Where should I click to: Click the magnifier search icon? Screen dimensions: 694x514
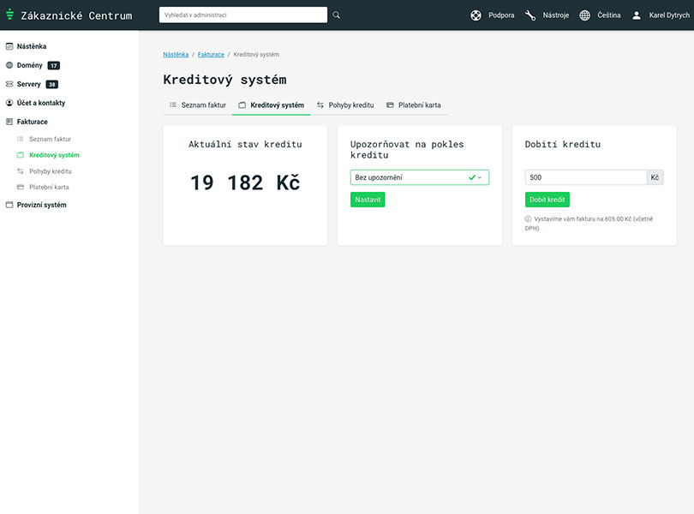tap(337, 15)
